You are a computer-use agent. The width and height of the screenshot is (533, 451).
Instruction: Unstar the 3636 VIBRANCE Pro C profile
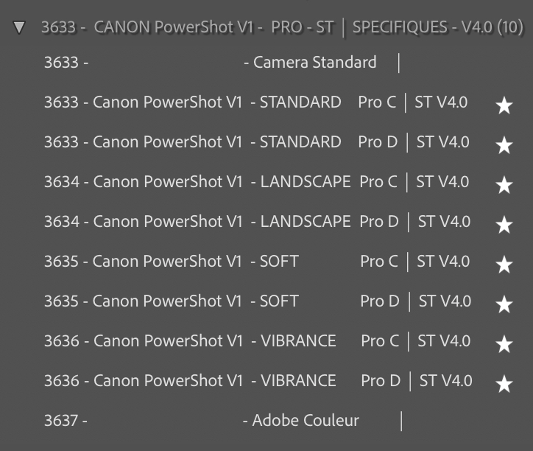[x=504, y=344]
